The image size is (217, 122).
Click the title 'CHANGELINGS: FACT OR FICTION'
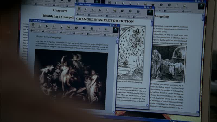105,20
